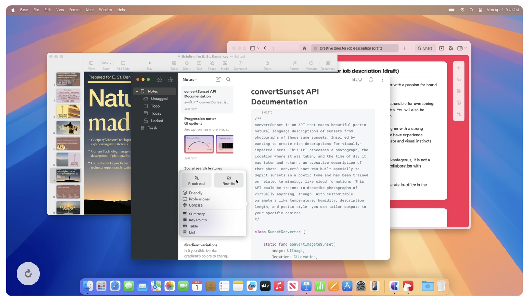527x299 pixels.
Task: Open the Notes dropdown above the note list
Action: pos(190,80)
